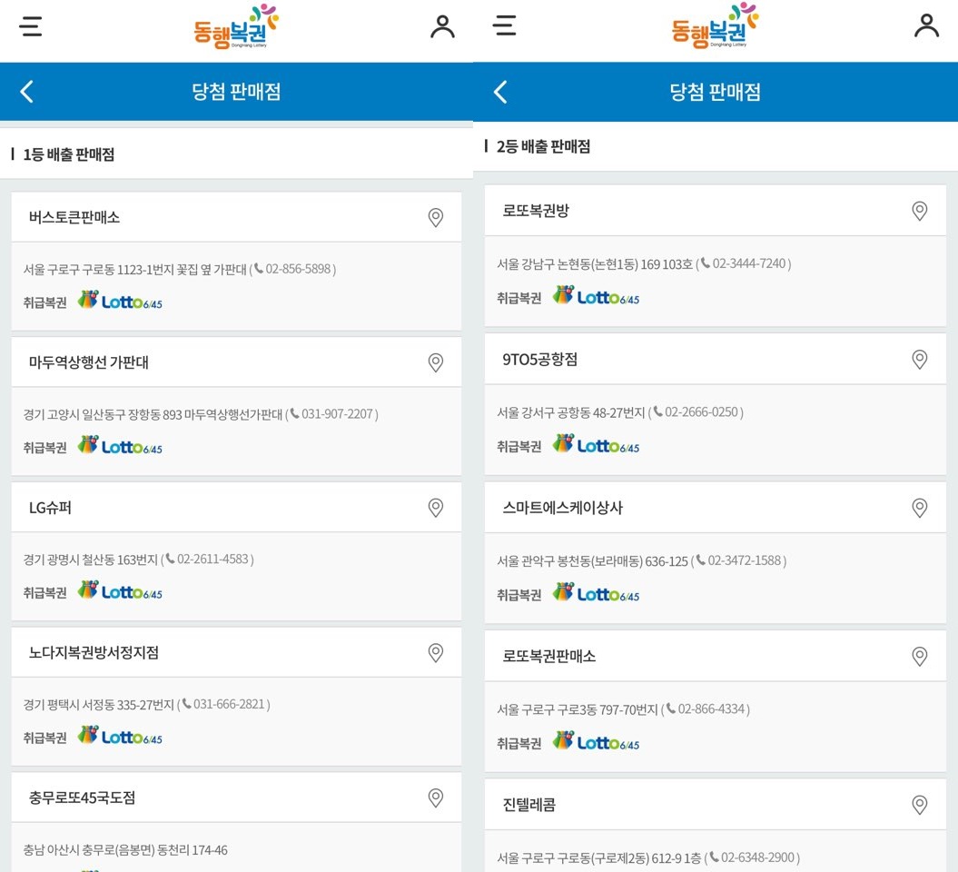
Task: Select store name 진텔레콤
Action: (x=528, y=805)
